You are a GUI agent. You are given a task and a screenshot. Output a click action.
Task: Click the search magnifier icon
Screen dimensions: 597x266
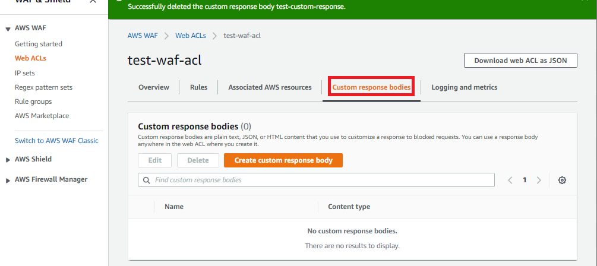click(x=146, y=180)
